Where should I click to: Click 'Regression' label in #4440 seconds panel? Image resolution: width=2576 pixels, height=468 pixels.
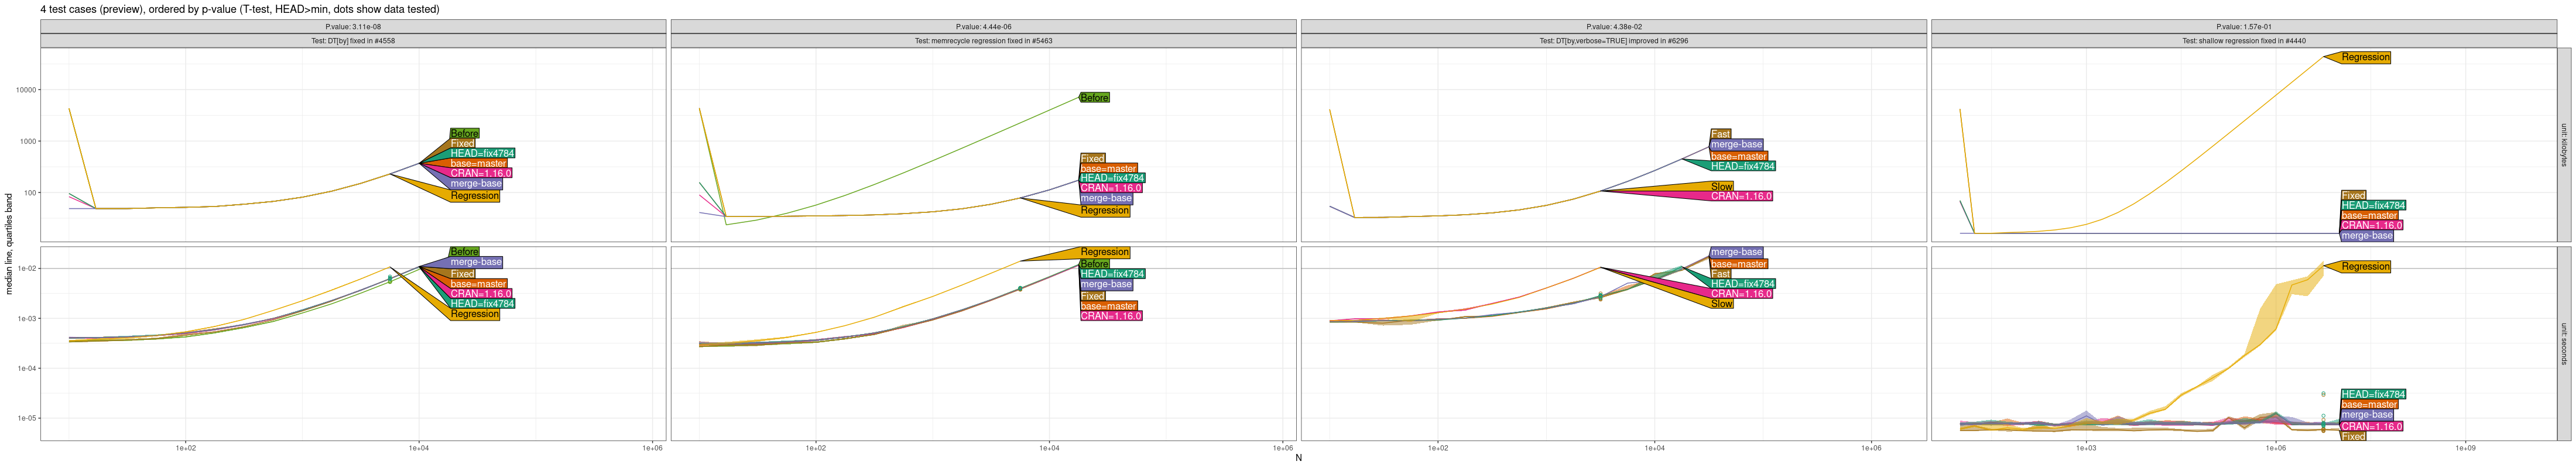point(2366,267)
